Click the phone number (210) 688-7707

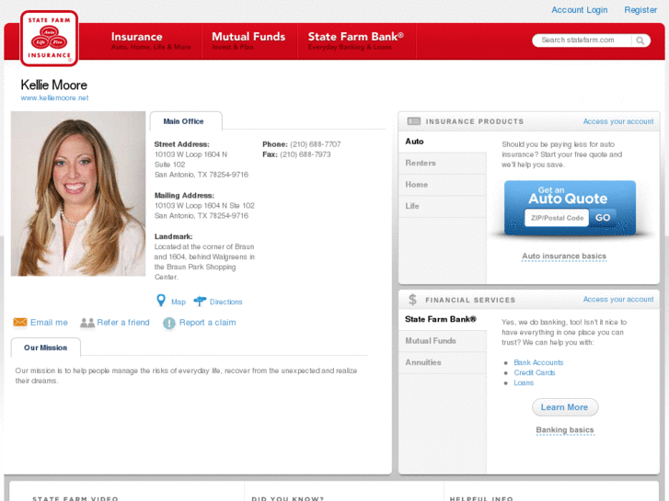pyautogui.click(x=316, y=144)
